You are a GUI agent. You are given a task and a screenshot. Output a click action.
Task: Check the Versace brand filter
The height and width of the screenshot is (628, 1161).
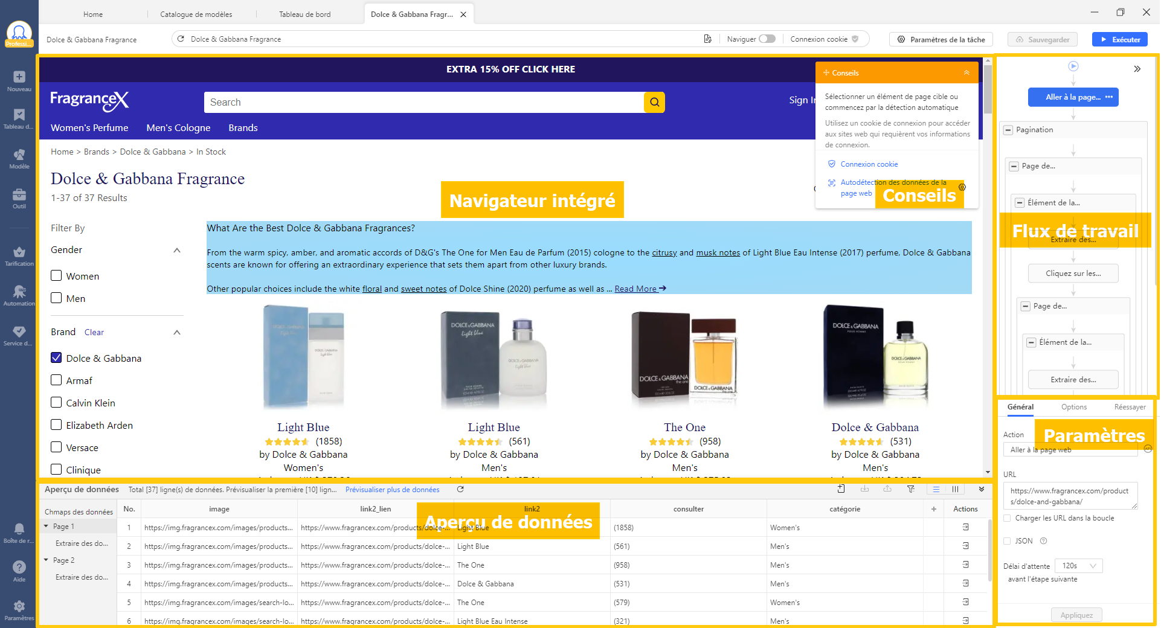click(56, 447)
